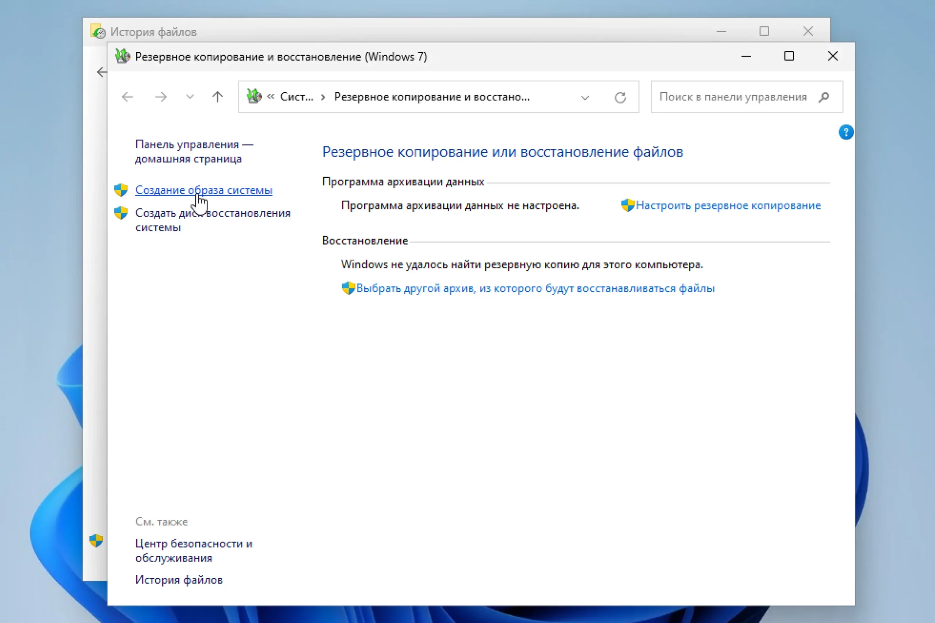The image size is (935, 623).
Task: Click the Поиск в панели управления field
Action: coord(733,97)
